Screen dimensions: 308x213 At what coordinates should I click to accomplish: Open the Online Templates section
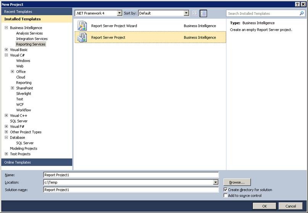37,162
